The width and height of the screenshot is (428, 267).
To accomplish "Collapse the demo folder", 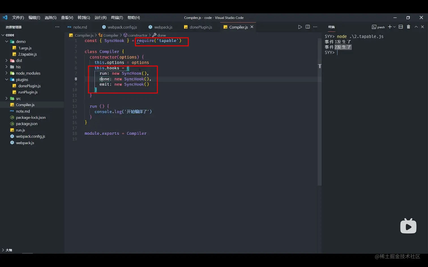I will (x=7, y=42).
